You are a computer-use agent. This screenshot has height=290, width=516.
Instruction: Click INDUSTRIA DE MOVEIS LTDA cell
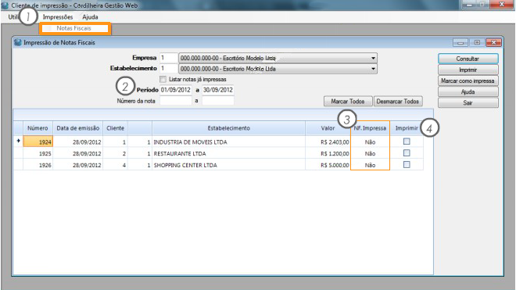[x=229, y=141]
